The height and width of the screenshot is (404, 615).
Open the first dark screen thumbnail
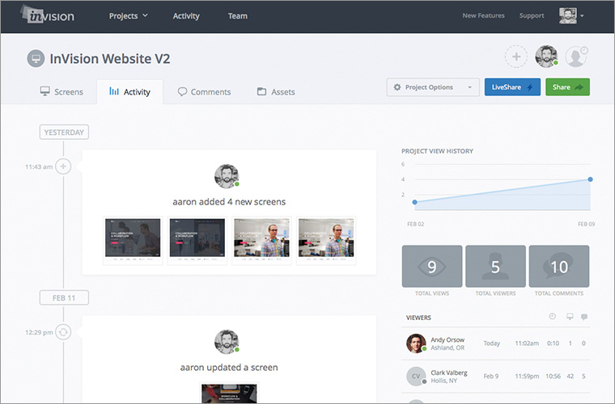tap(133, 240)
